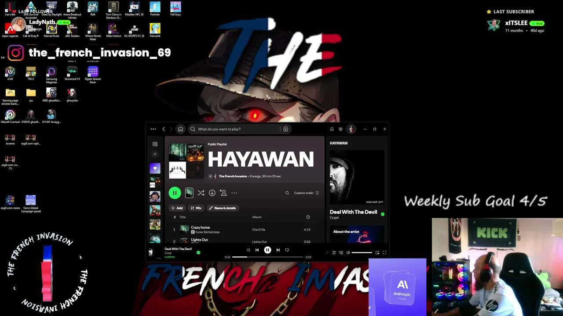
Task: Enter Spotify full screen mode
Action: (384, 252)
